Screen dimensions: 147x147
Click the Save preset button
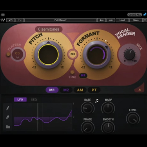tap(136, 20)
